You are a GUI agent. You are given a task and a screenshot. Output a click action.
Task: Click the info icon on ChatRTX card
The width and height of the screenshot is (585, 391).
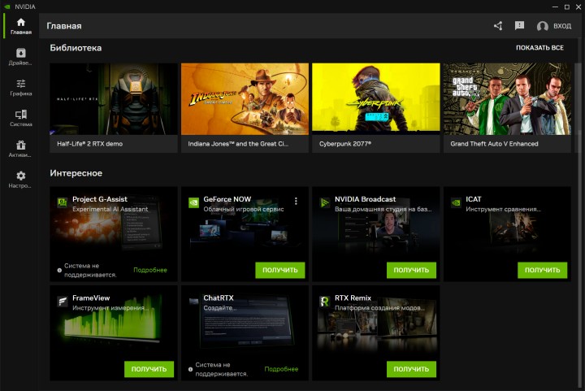190,369
